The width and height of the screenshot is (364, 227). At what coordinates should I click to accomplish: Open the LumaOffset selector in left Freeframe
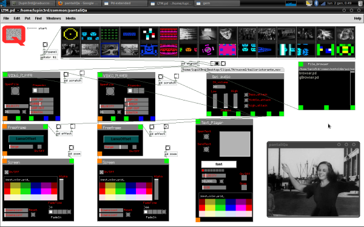[26, 139]
